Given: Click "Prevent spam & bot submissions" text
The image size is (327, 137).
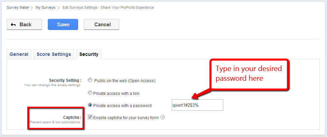Looking at the screenshot, I should click(55, 122).
